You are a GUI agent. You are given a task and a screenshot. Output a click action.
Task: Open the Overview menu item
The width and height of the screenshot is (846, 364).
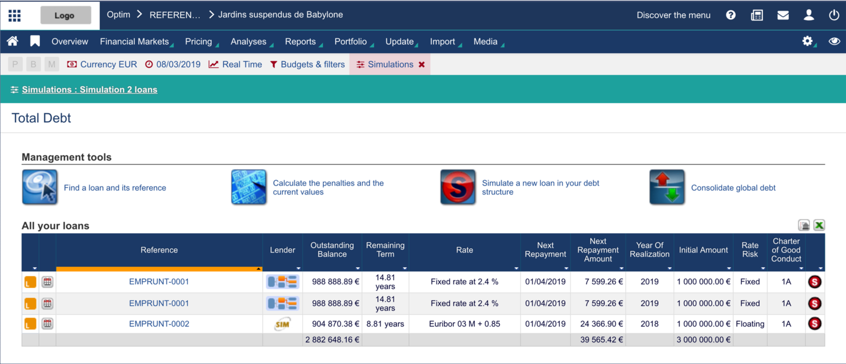(x=70, y=42)
